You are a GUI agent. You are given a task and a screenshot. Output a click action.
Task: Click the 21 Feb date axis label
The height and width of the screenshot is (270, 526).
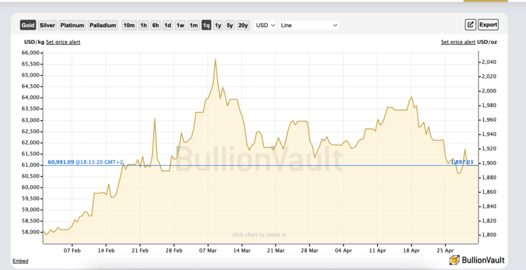[x=140, y=250]
